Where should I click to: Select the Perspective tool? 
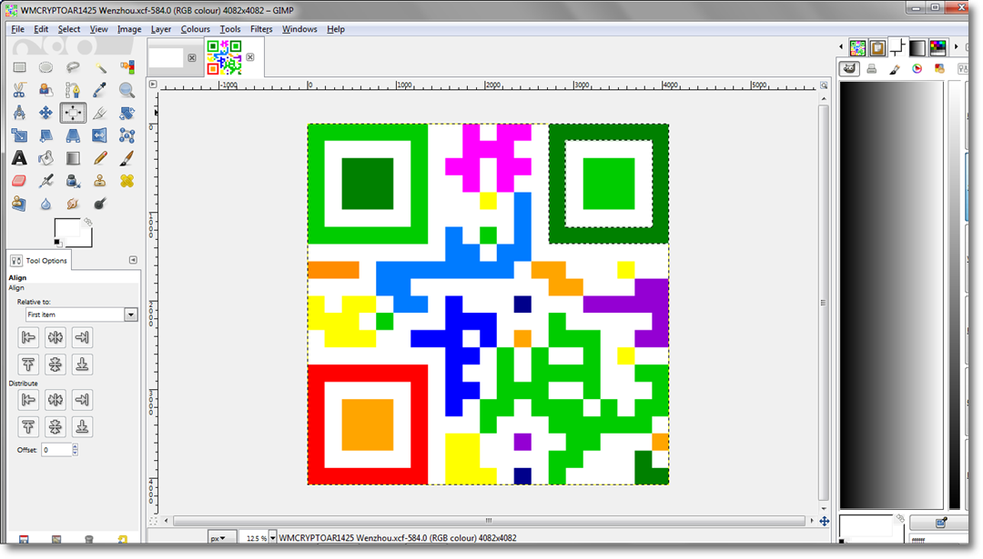pos(73,135)
